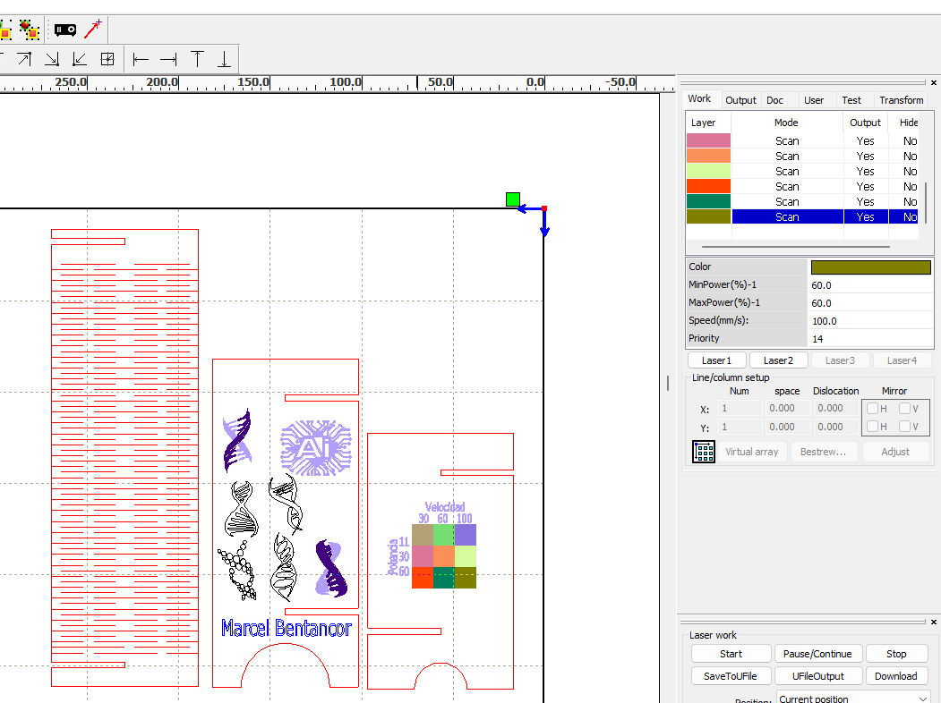Check the X row Mirror V checkbox
Viewport: 941px width, 703px height.
point(904,409)
